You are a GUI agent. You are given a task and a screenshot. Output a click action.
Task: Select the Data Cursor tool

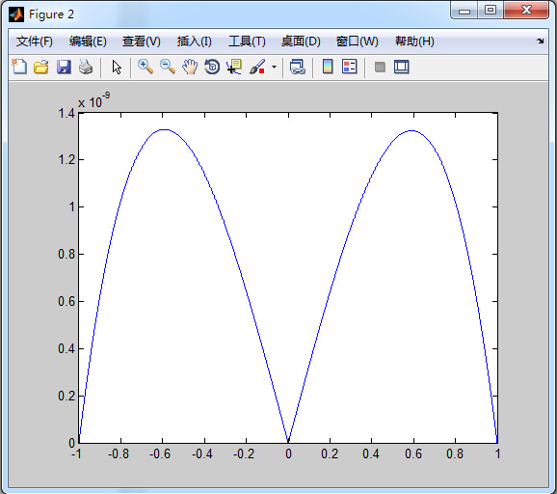click(x=234, y=67)
